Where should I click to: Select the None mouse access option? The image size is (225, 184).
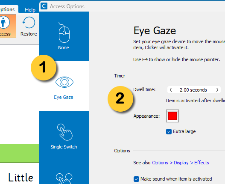click(64, 36)
